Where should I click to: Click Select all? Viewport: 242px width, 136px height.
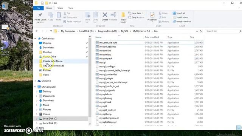tap(179, 13)
